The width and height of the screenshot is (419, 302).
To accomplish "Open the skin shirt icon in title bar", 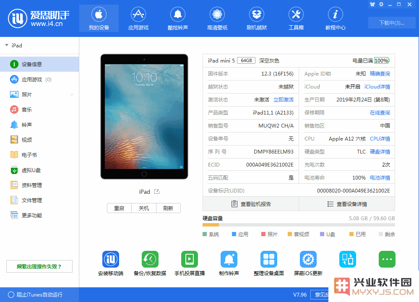I will tap(372, 4).
